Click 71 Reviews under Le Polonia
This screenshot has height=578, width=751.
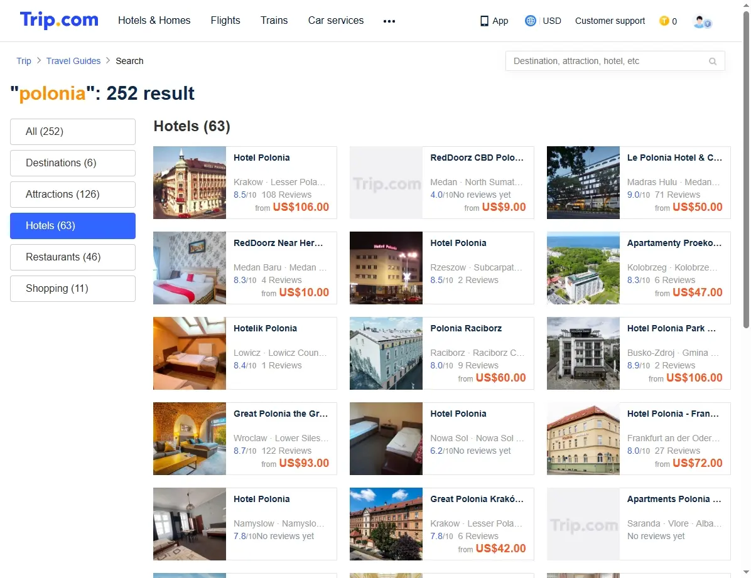click(678, 195)
